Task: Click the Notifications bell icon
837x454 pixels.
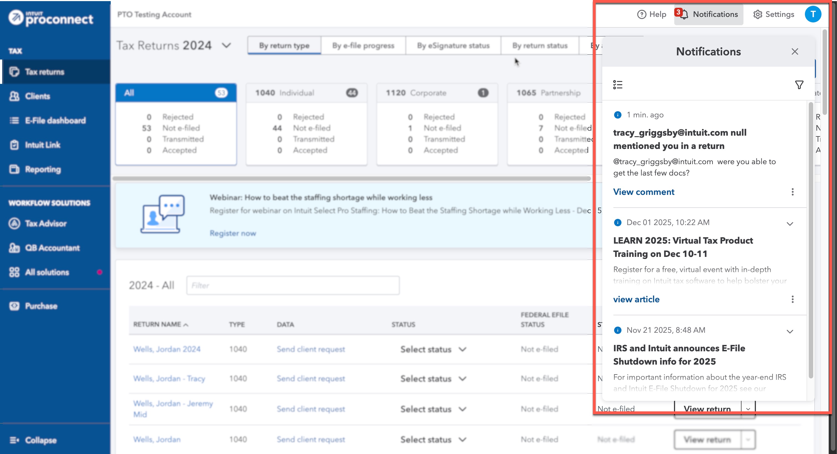Action: 684,14
